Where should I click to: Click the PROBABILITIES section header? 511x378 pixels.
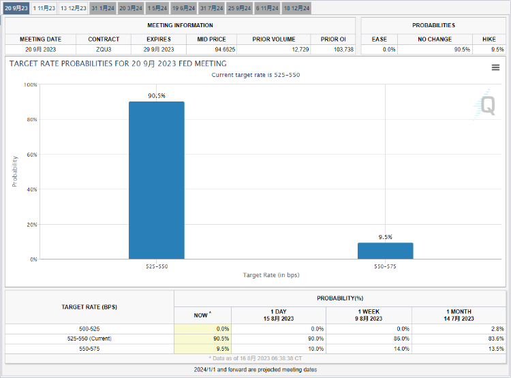pos(433,25)
